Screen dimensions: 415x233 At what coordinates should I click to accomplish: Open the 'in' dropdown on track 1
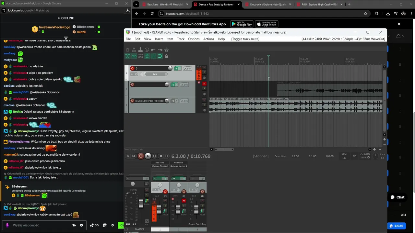tap(134, 74)
